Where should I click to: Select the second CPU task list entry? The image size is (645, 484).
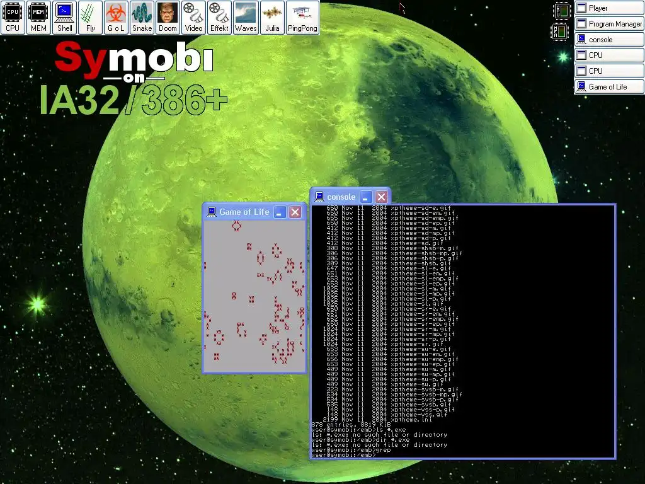(x=609, y=71)
